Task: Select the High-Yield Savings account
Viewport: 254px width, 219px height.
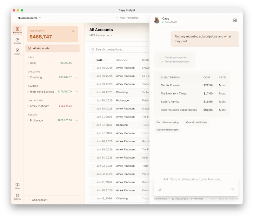Action: [42, 92]
